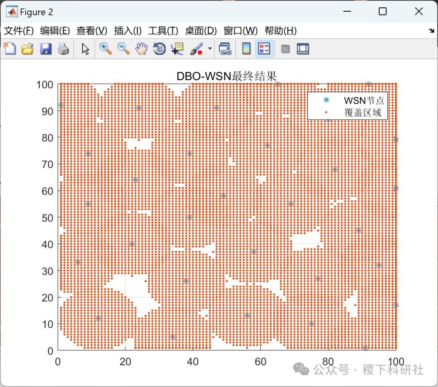Image resolution: width=438 pixels, height=387 pixels.
Task: Click the plot title DBO-WSN最终结果
Action: tap(227, 76)
